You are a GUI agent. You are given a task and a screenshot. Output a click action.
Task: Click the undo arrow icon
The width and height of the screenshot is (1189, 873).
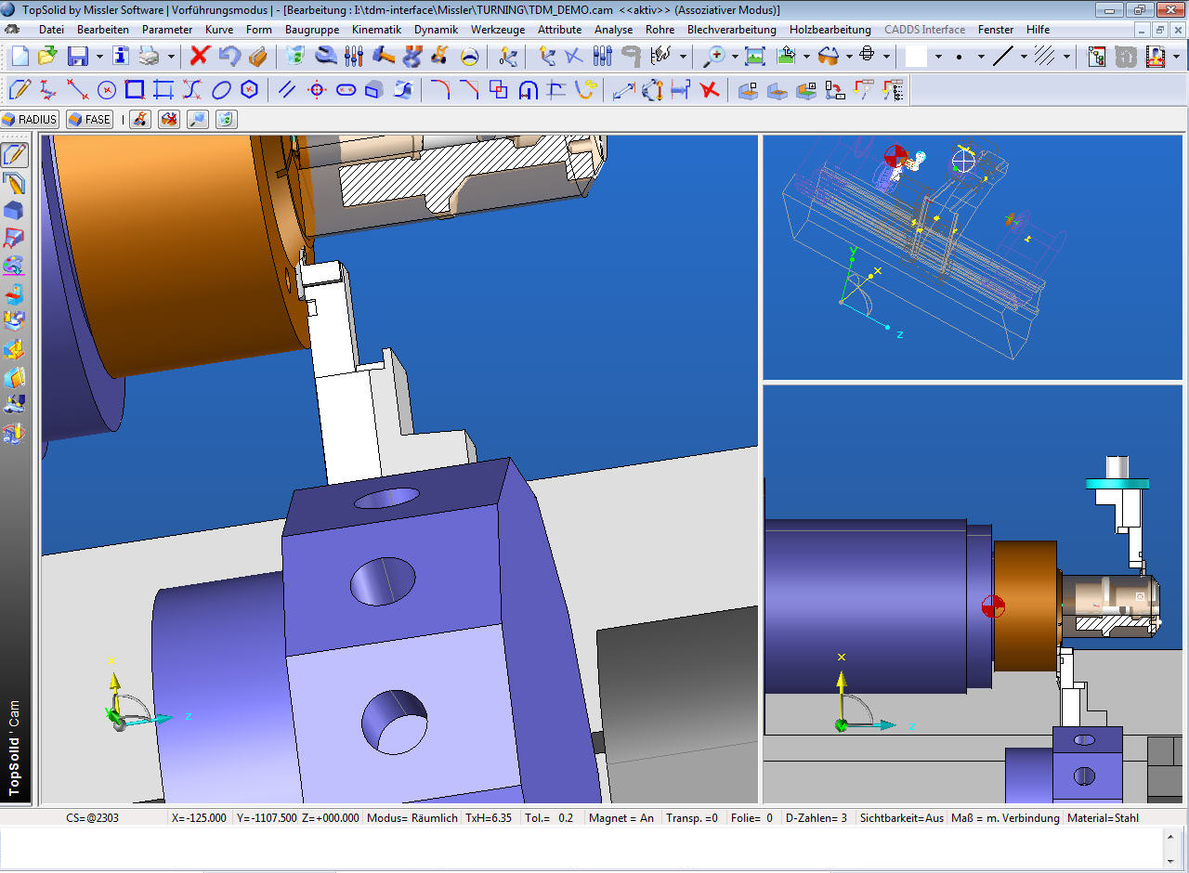229,56
